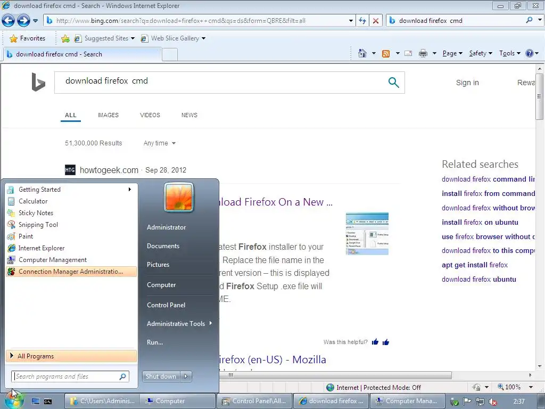The image size is (545, 409).
Task: Open Run... from Start menu
Action: tap(155, 342)
